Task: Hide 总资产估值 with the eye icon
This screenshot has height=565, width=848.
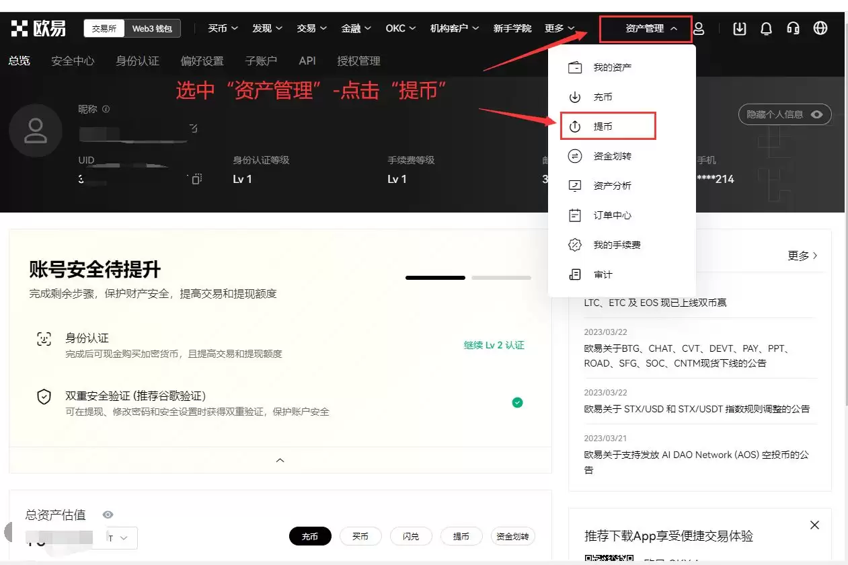Action: coord(108,515)
